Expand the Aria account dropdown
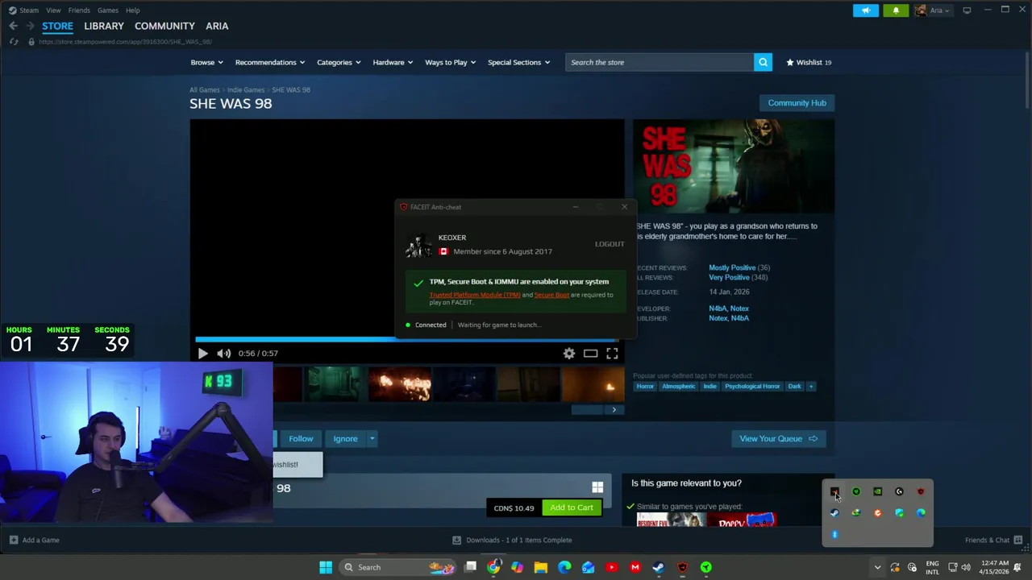1032x580 pixels. (x=932, y=10)
